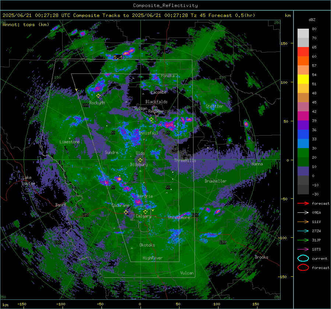Click the Innisfail city label
The width and height of the screenshot is (331, 309).
coord(149,133)
